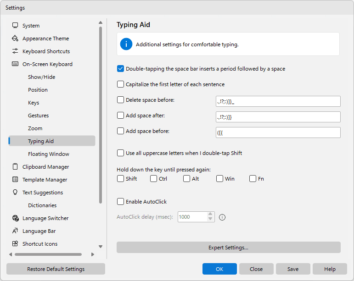This screenshot has height=281, width=354.
Task: Click the Add space before text field
Action: pos(278,132)
